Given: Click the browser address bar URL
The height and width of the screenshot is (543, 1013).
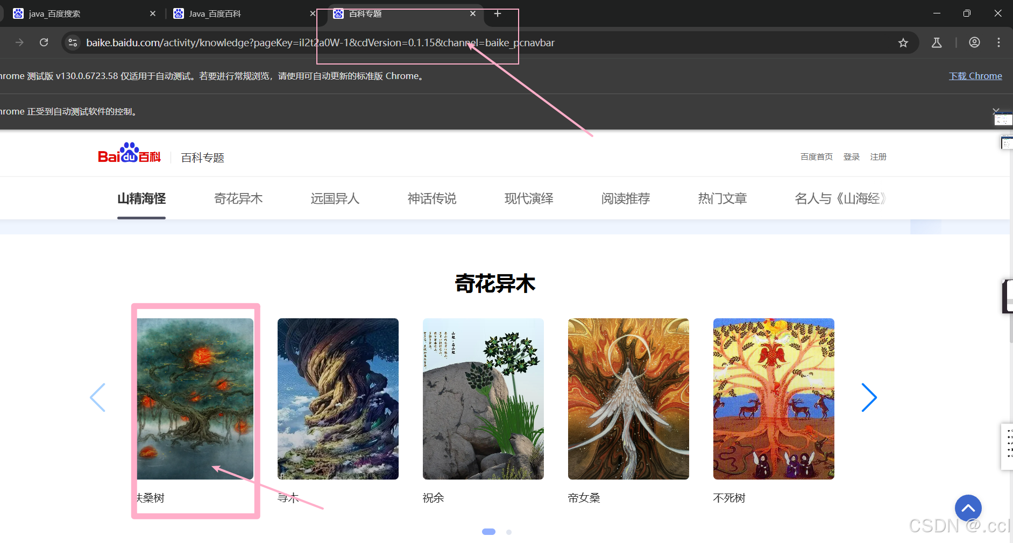Looking at the screenshot, I should (320, 42).
